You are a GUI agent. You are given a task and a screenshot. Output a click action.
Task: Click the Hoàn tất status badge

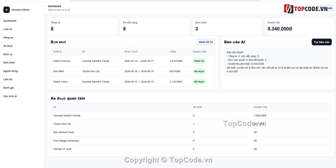coord(199,61)
